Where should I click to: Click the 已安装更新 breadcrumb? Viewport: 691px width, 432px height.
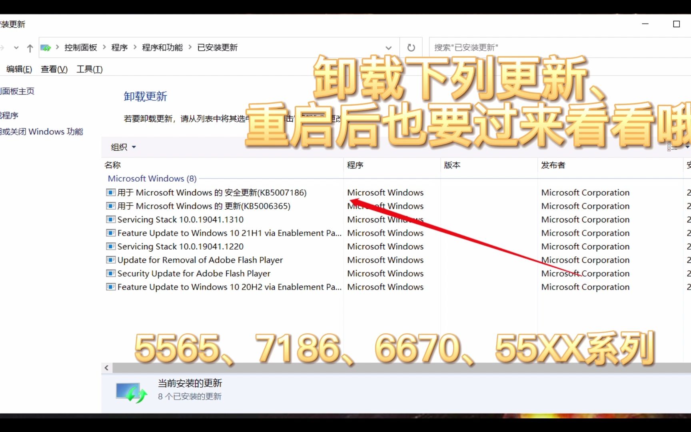(x=218, y=48)
